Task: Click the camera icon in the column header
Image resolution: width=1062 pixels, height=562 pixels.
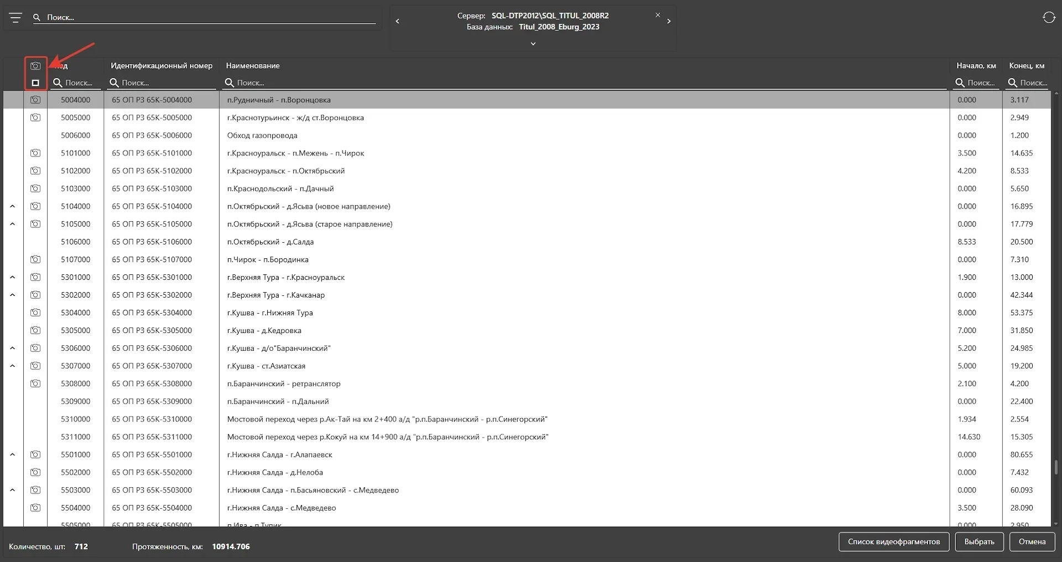Action: pos(35,66)
